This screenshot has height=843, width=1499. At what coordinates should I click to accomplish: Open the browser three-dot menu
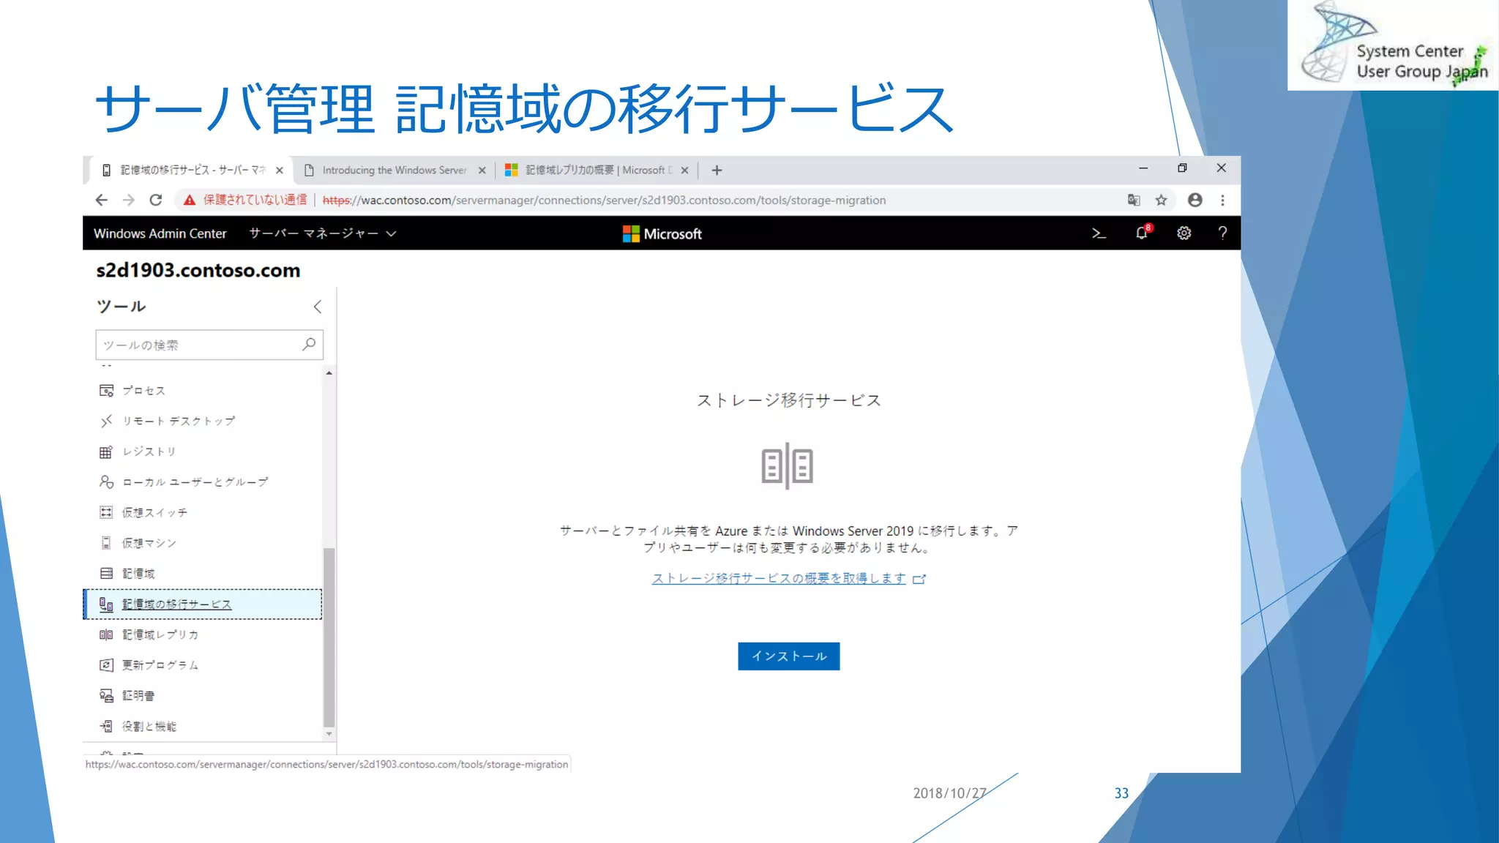pos(1222,200)
